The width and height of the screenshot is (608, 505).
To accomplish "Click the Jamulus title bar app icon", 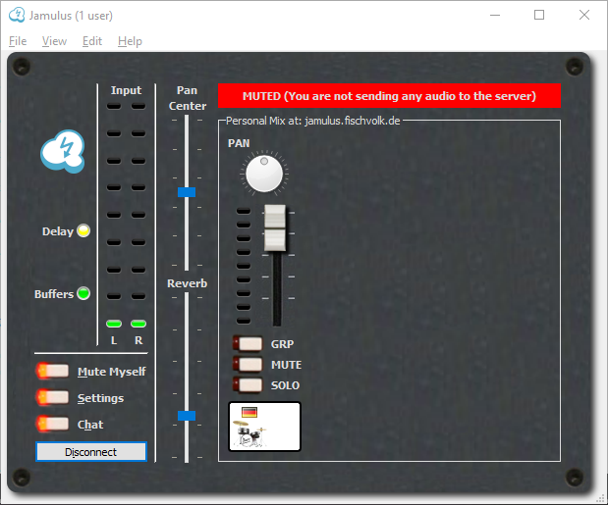I will (x=17, y=15).
